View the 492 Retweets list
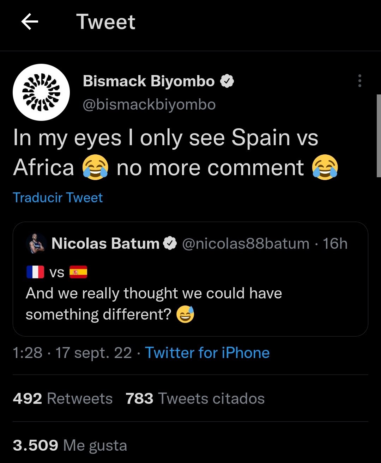This screenshot has width=381, height=463. pos(63,399)
